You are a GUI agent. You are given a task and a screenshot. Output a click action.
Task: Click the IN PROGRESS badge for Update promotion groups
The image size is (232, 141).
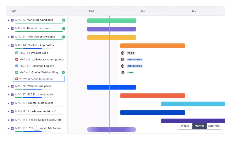(135, 60)
